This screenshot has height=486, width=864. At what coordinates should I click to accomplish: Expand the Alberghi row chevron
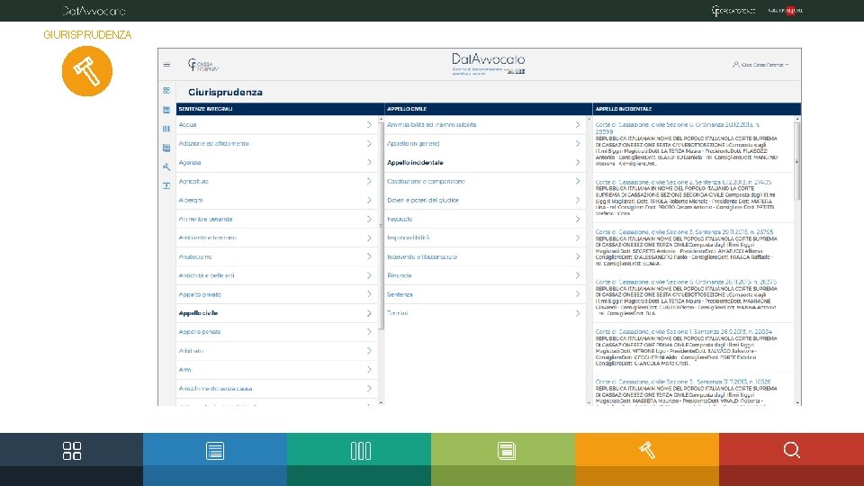(369, 200)
